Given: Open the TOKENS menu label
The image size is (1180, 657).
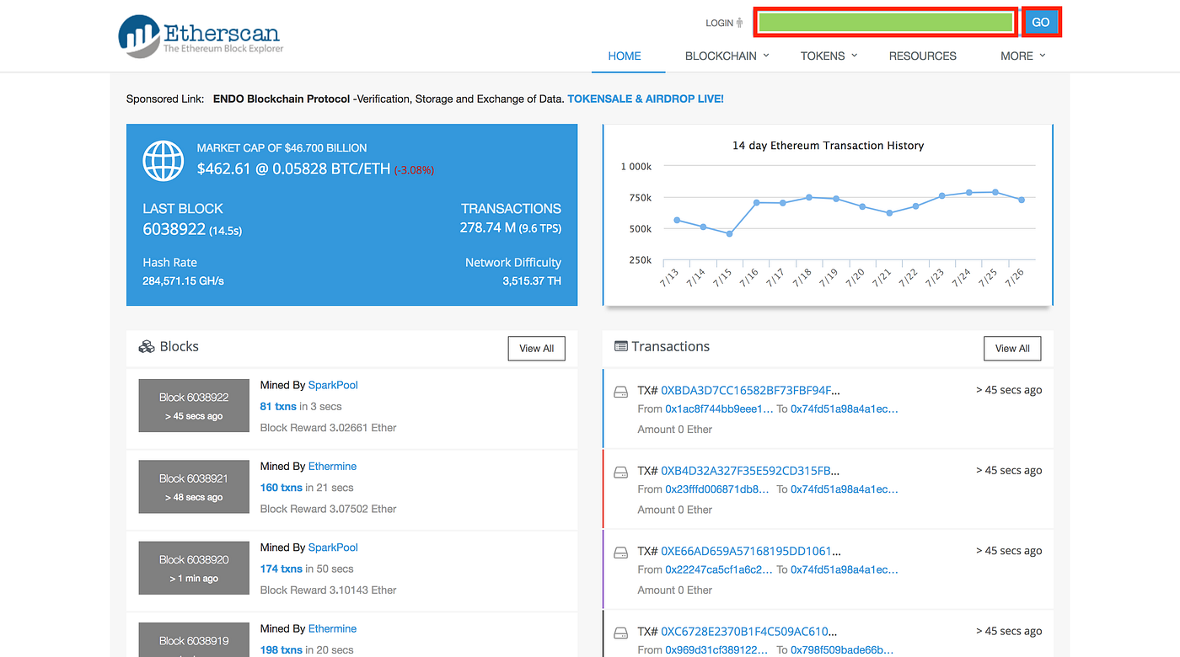Looking at the screenshot, I should coord(823,56).
